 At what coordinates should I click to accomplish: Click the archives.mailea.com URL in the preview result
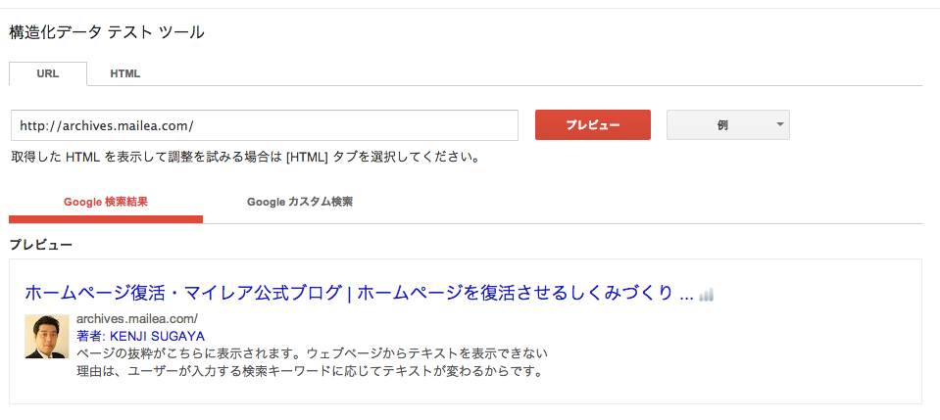point(137,319)
